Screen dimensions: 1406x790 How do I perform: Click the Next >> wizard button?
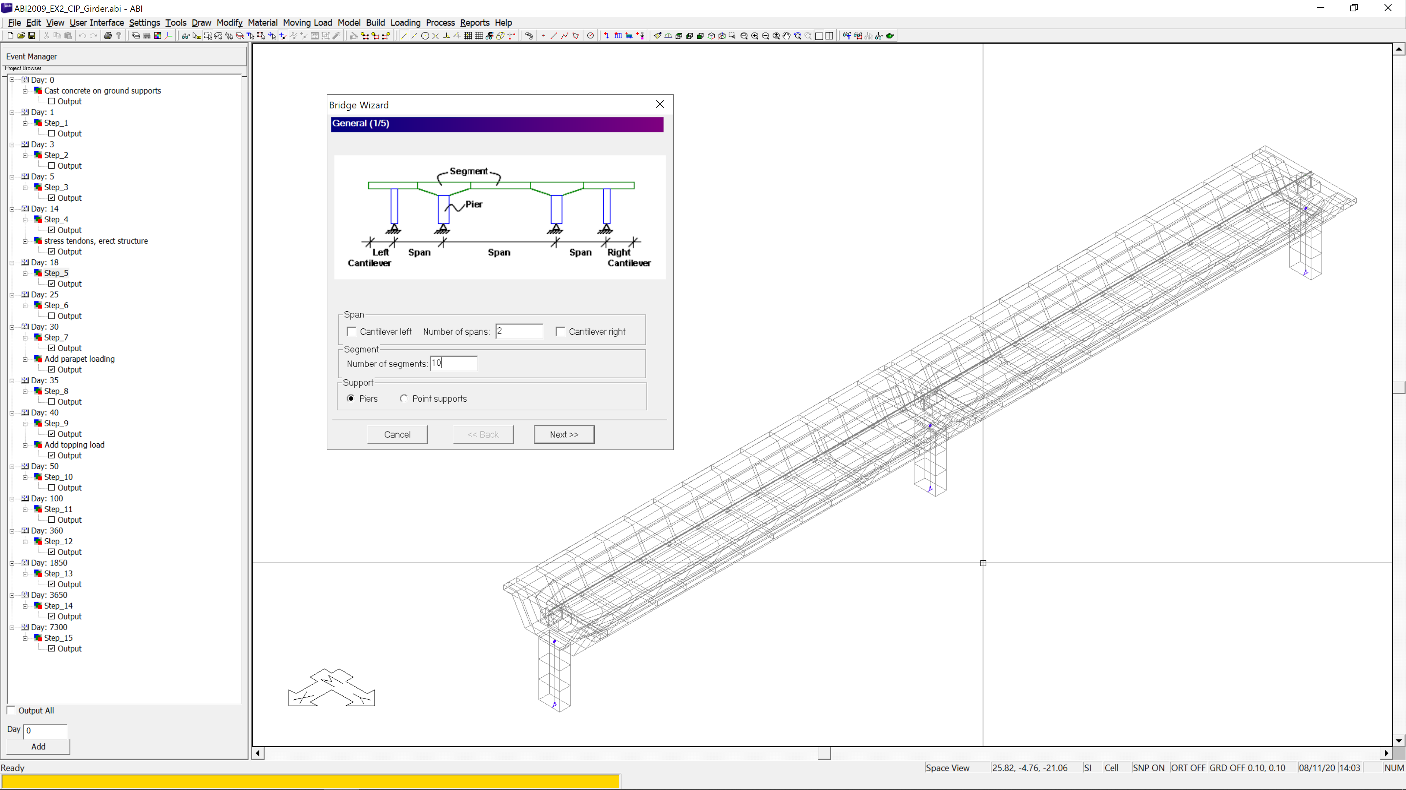click(x=564, y=434)
